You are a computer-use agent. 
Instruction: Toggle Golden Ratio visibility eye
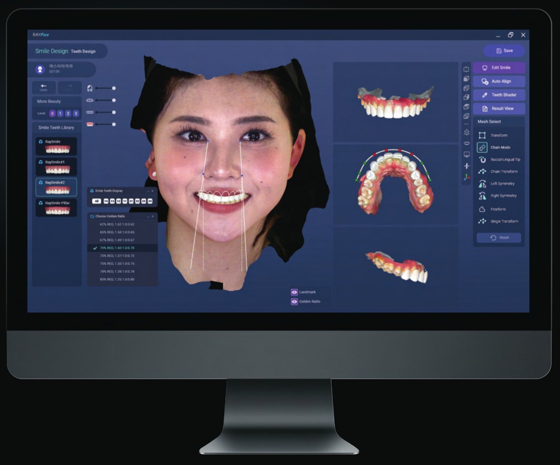(294, 301)
